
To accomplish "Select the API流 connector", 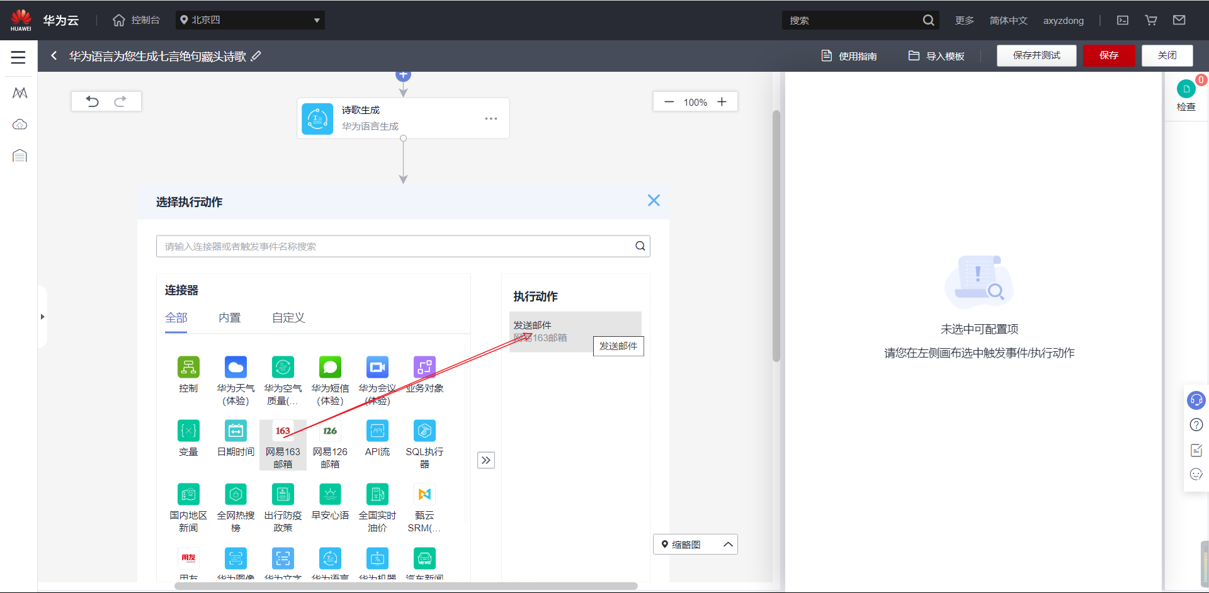I will tap(377, 439).
